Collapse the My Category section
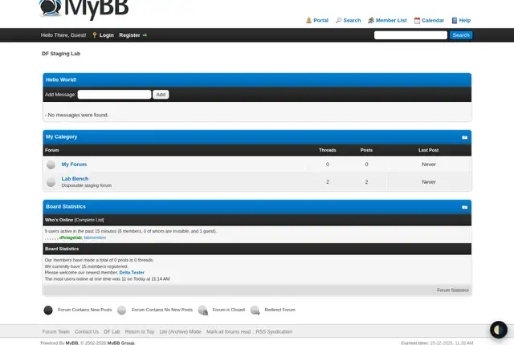 [464, 137]
